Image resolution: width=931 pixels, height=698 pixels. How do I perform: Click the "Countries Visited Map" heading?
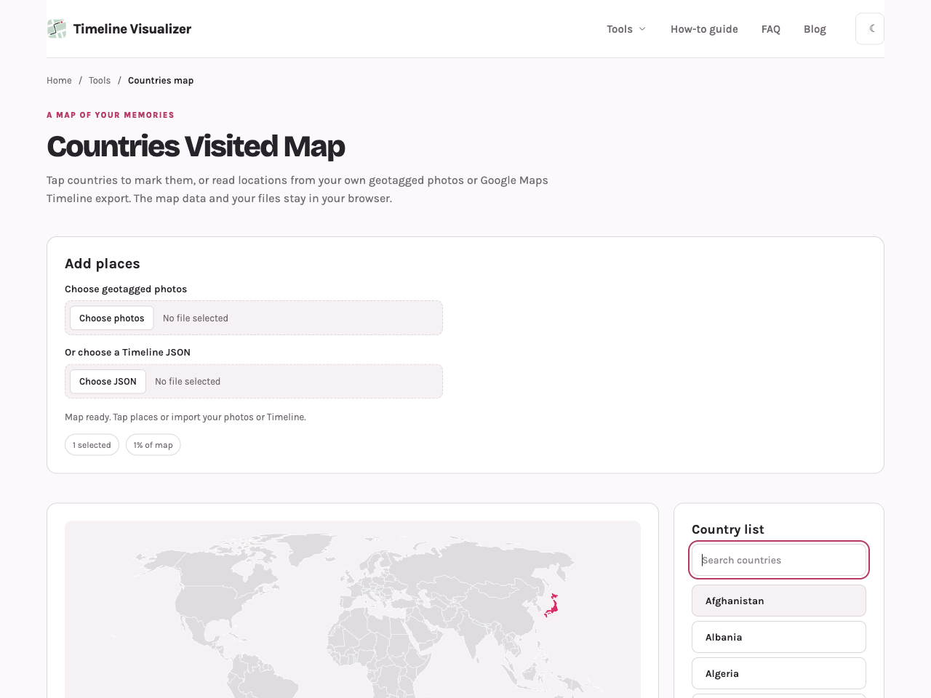pyautogui.click(x=196, y=146)
